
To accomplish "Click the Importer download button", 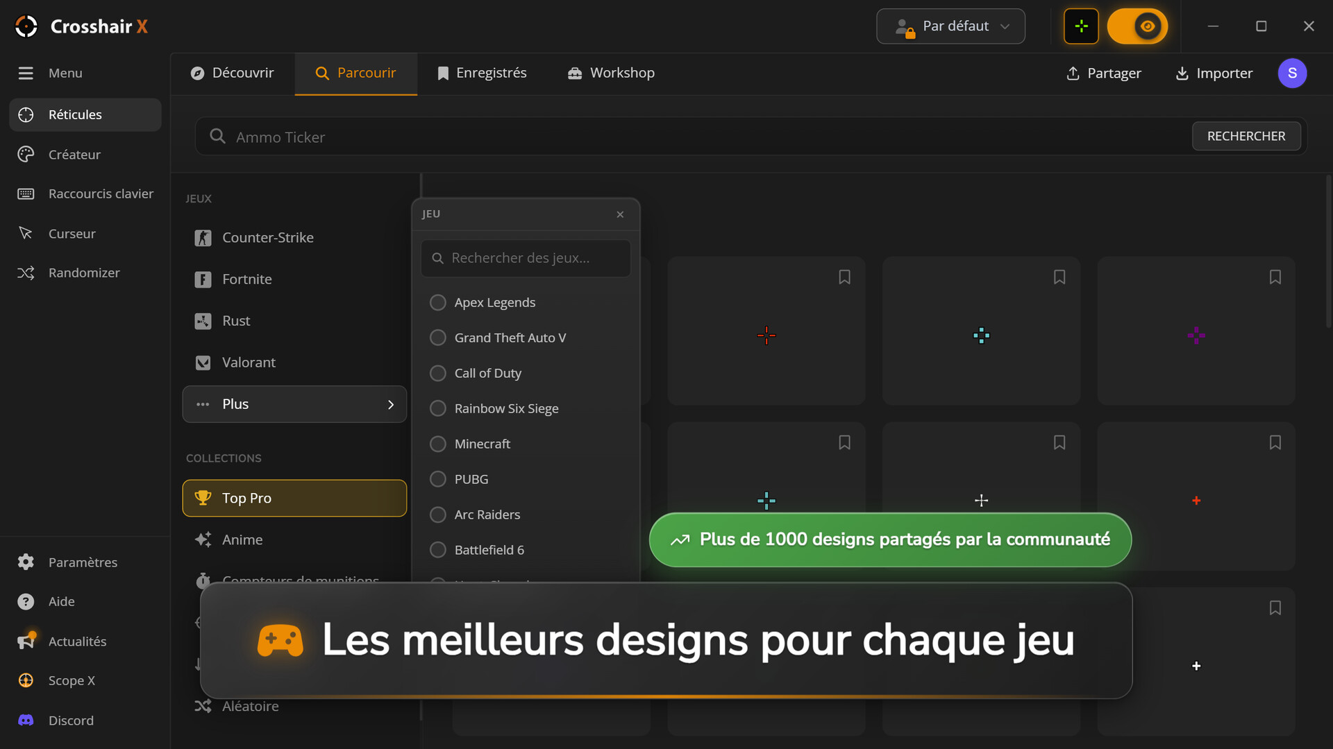I will (x=1214, y=73).
